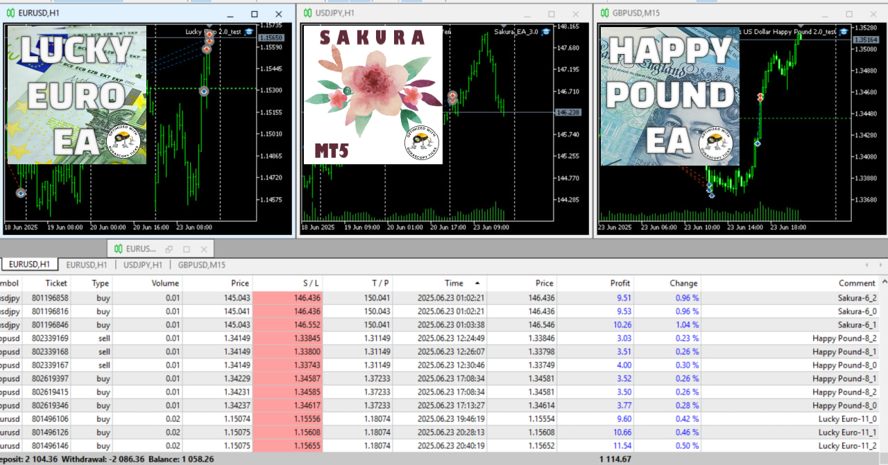
Task: Click the expert advisor hat icon in the EURUSD chart
Action: click(x=248, y=32)
